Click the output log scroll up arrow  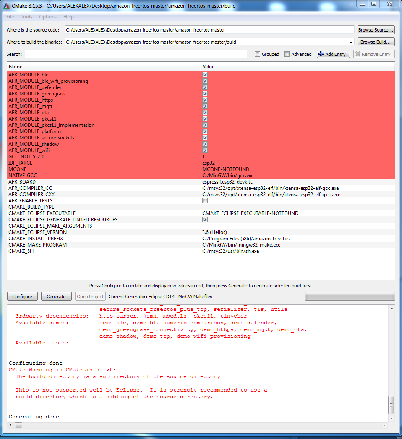click(392, 308)
